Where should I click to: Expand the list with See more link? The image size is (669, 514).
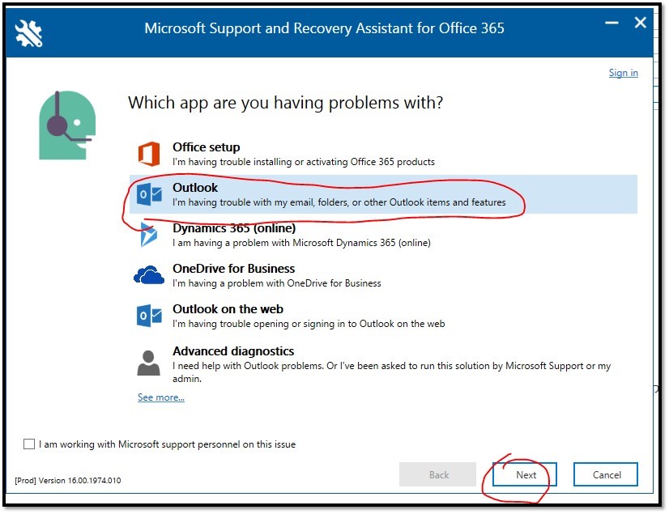[160, 397]
